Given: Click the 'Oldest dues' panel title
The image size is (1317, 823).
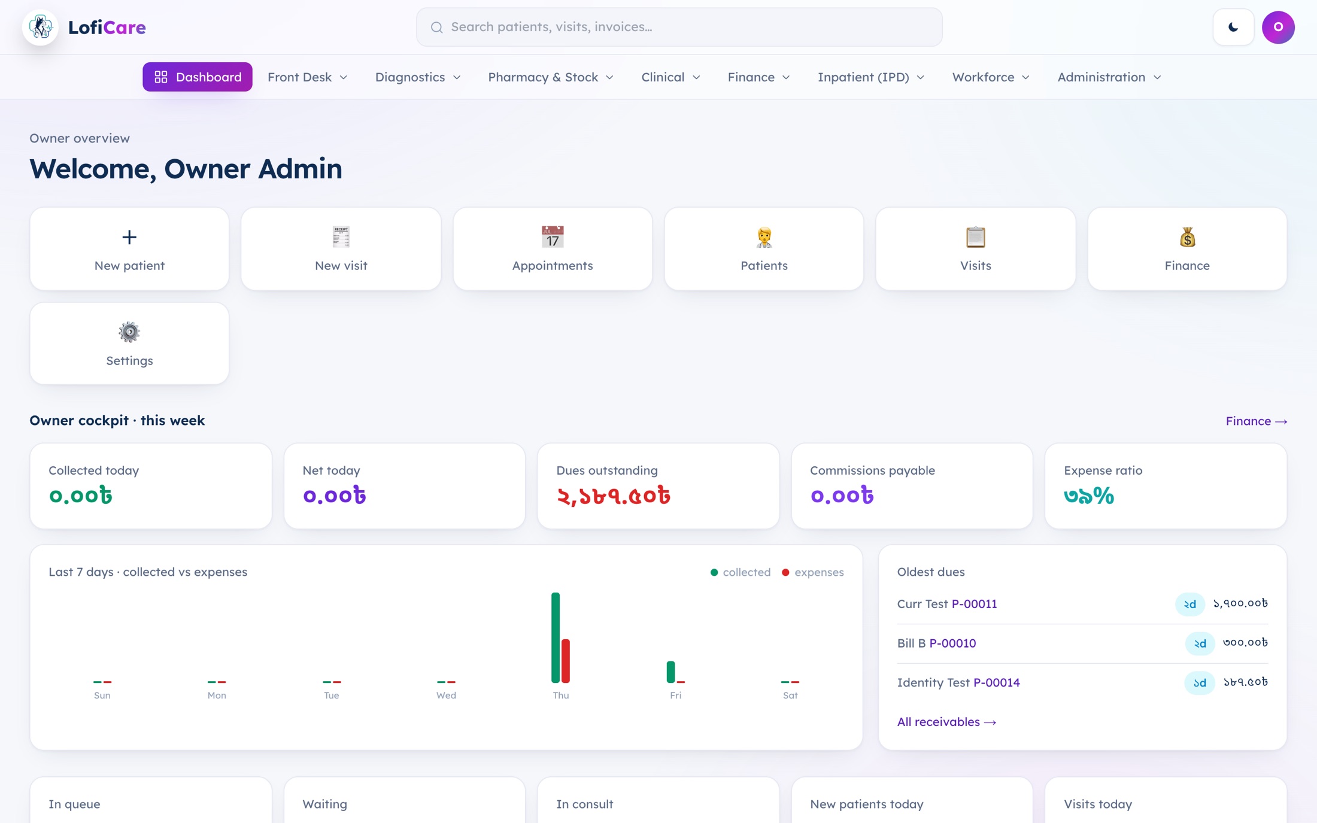Looking at the screenshot, I should pos(931,572).
